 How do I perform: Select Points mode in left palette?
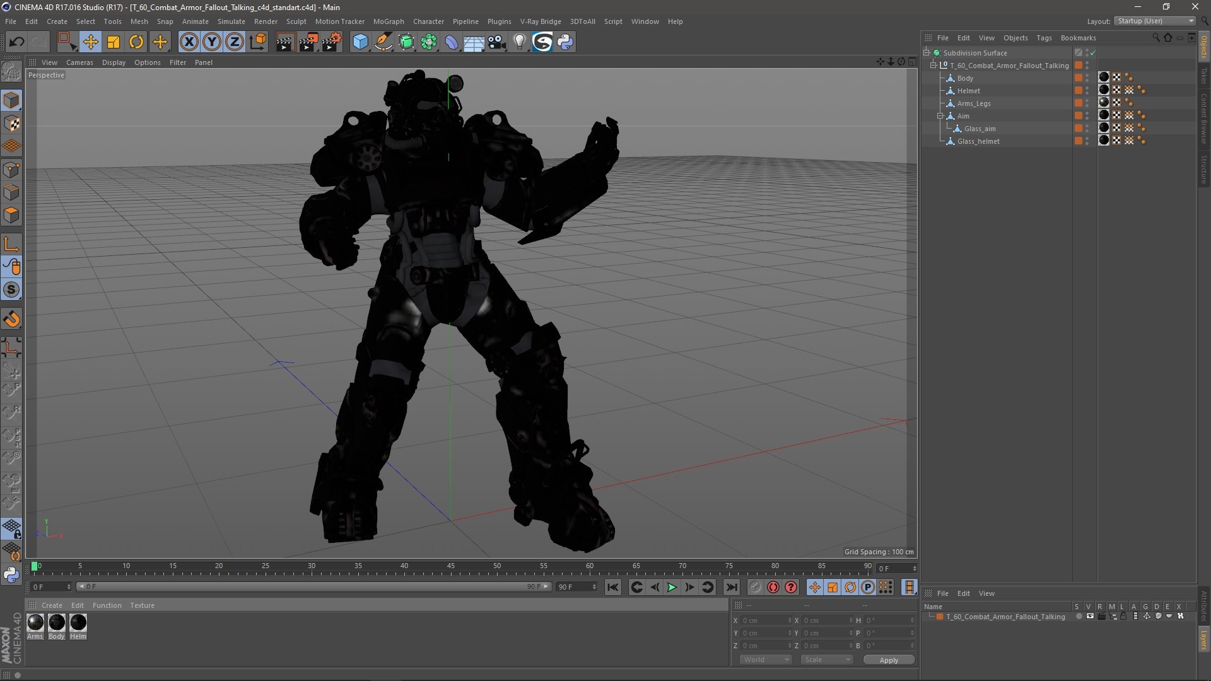coord(11,170)
